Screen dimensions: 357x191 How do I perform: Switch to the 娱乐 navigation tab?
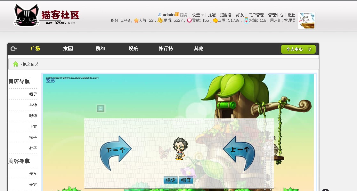pos(133,49)
